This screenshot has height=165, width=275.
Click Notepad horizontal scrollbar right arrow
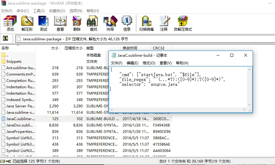pos(244,110)
